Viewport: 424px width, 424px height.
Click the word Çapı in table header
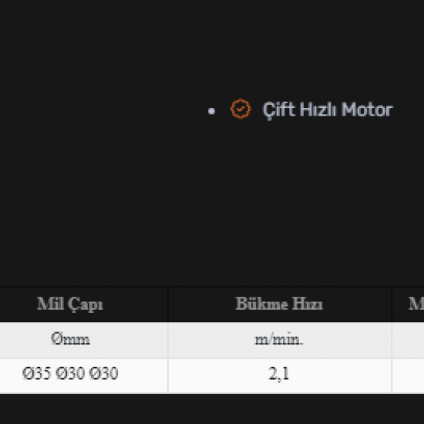[x=86, y=305]
